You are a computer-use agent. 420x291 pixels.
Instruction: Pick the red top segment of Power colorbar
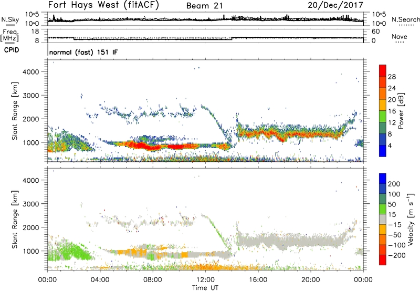click(x=383, y=71)
